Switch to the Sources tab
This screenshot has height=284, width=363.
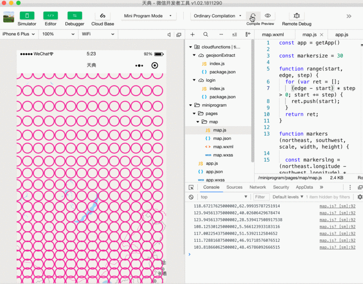(234, 187)
